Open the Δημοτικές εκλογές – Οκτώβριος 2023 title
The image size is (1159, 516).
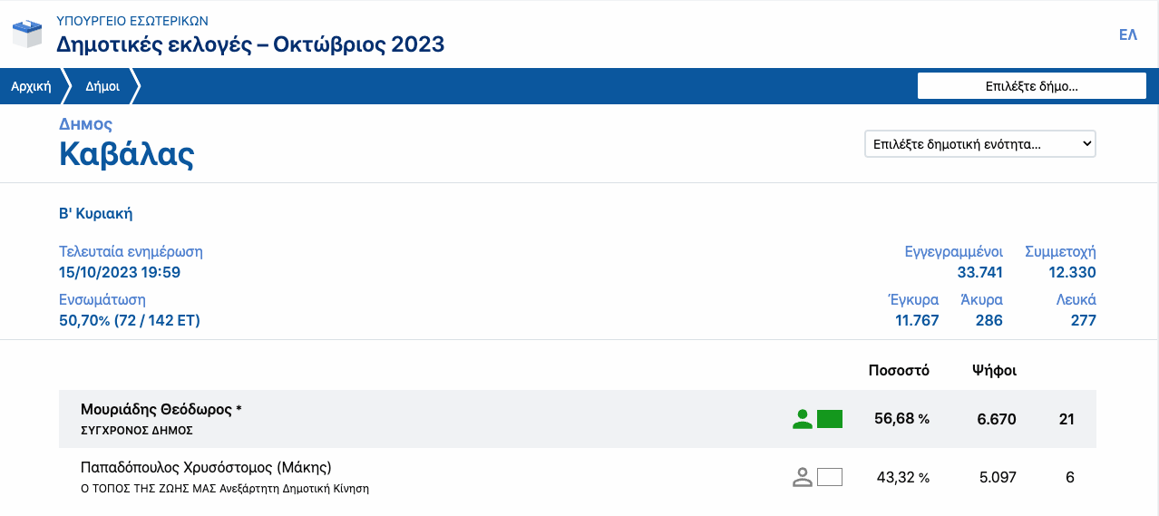click(x=250, y=44)
